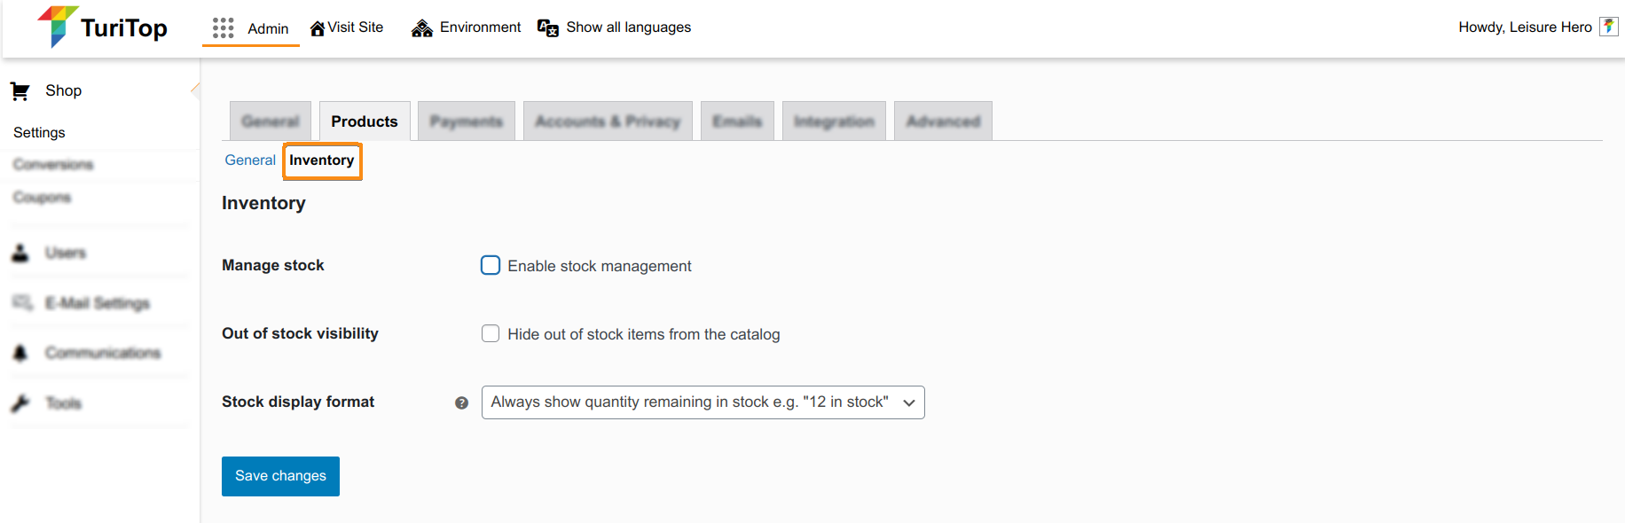Image resolution: width=1625 pixels, height=523 pixels.
Task: Open Settings in the Shop sidebar
Action: 39,132
